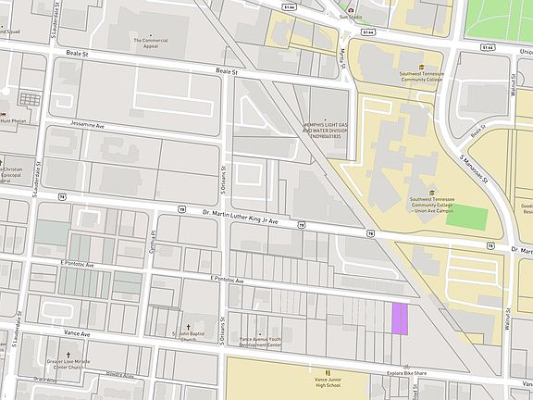Click the highway 78 shield near S Lauderdale

[x=62, y=196]
